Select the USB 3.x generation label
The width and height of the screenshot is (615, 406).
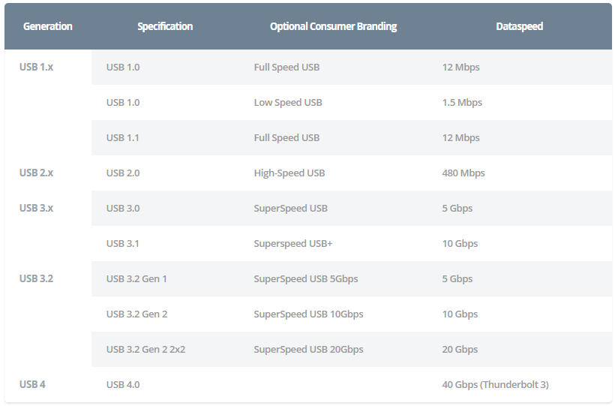tap(36, 208)
